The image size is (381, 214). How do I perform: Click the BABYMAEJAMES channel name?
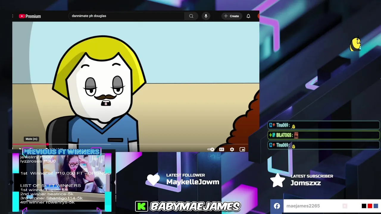195,206
